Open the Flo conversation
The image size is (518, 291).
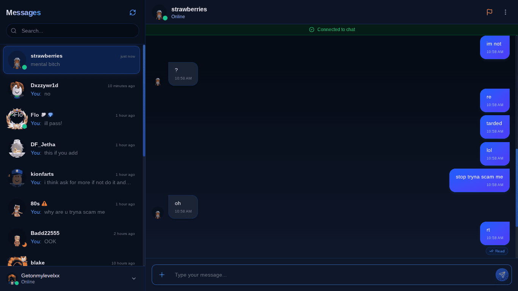pyautogui.click(x=71, y=119)
